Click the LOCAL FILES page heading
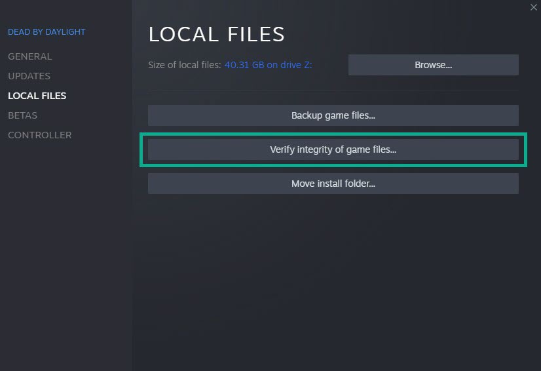This screenshot has width=541, height=371. click(217, 34)
